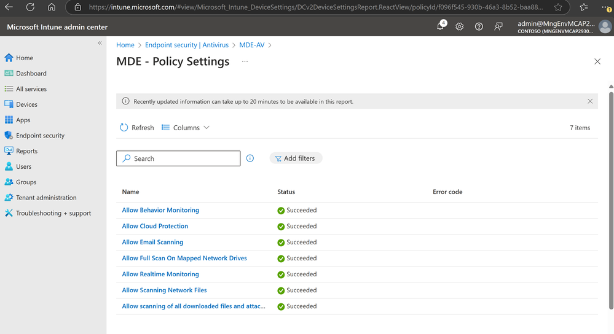Open Allow Scanning Network Files setting
614x334 pixels.
coord(165,290)
